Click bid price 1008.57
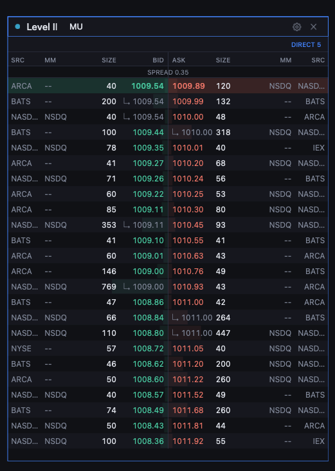This screenshot has width=335, height=471. 149,395
